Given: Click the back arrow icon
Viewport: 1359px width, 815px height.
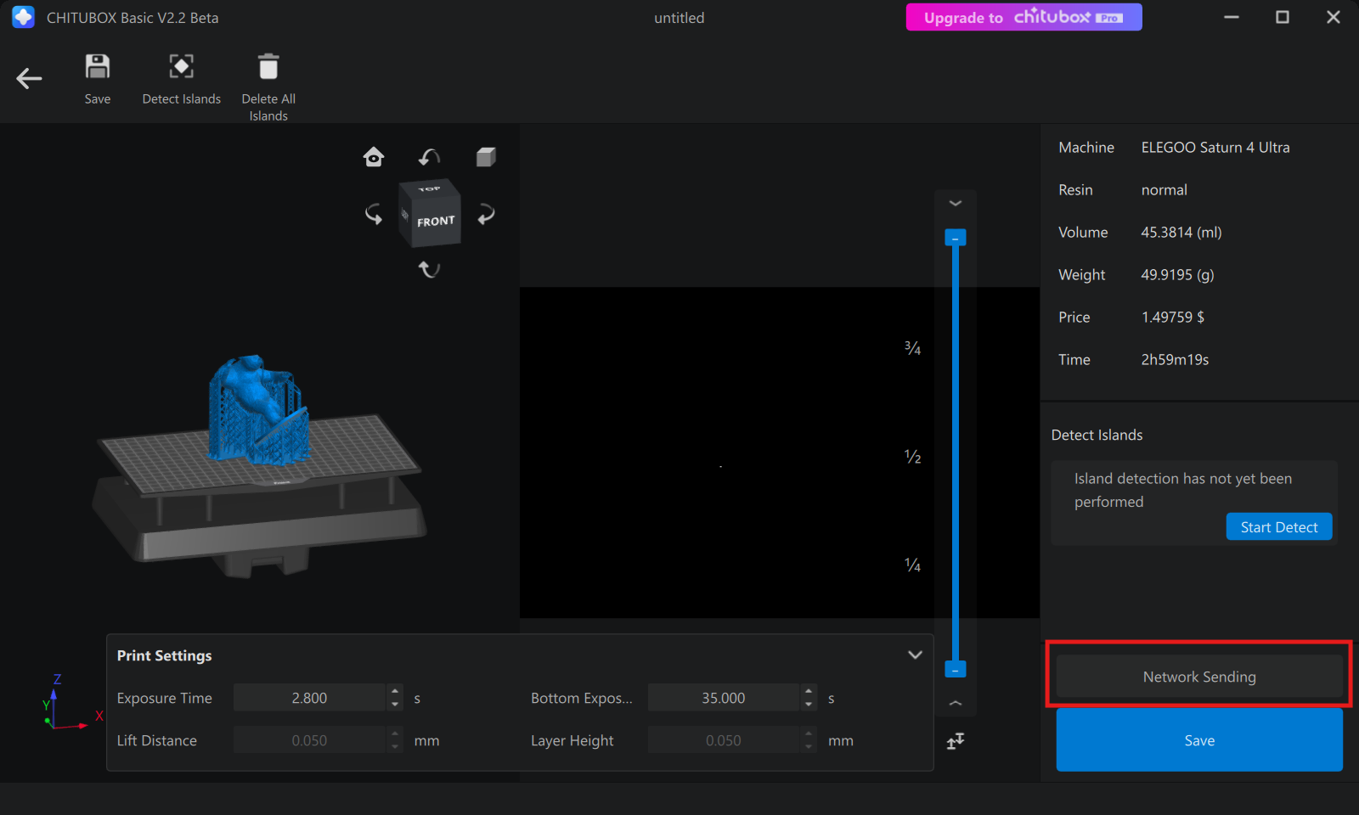Looking at the screenshot, I should (29, 79).
